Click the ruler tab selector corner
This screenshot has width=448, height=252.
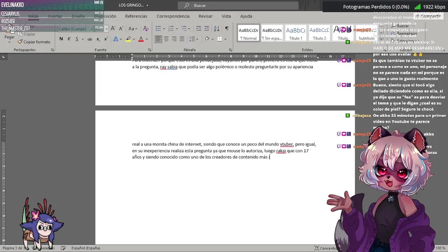(3, 56)
